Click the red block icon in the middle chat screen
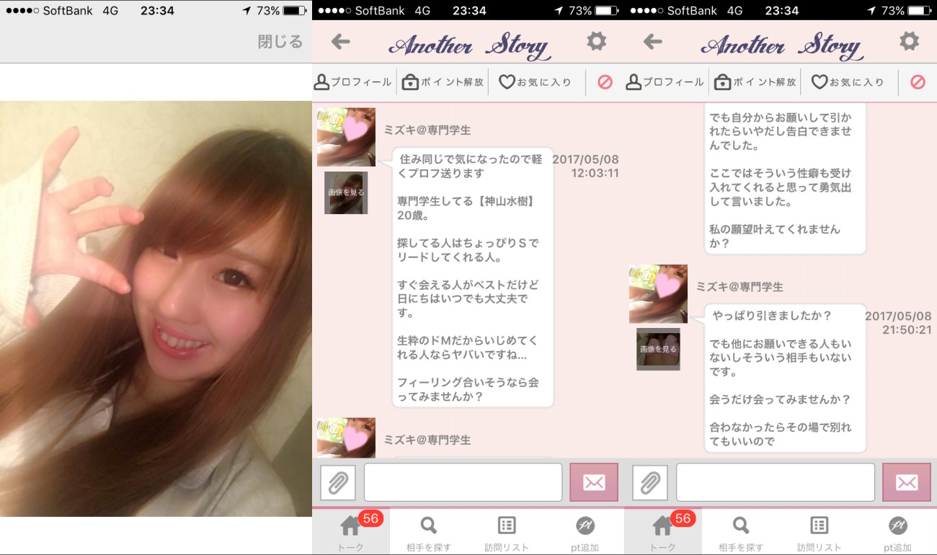Screen dimensions: 937x555 605,82
